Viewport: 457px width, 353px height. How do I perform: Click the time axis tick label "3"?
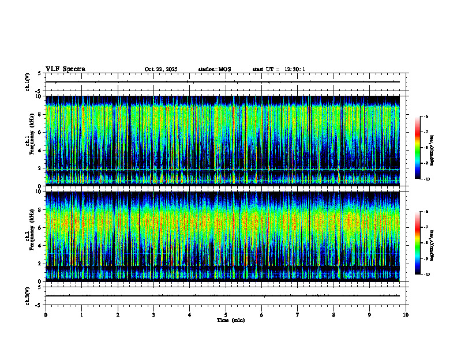click(153, 315)
